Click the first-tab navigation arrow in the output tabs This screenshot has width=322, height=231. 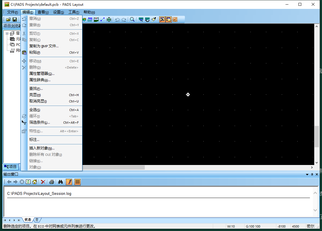point(5,220)
